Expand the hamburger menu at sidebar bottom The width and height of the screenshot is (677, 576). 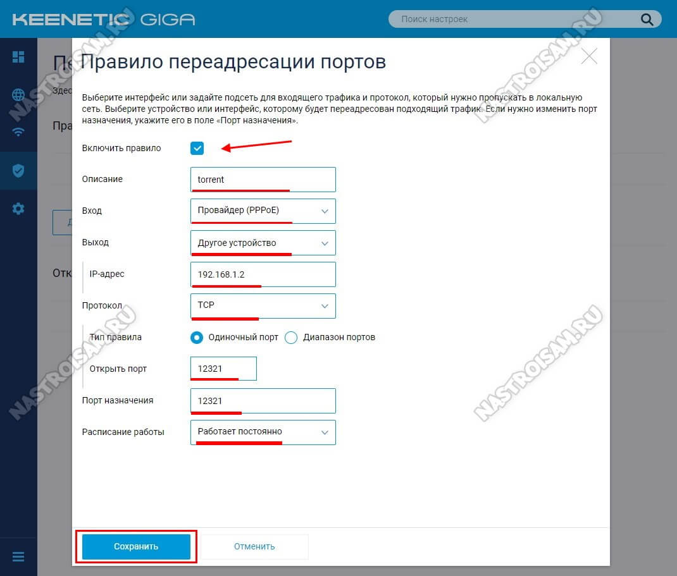(x=18, y=556)
